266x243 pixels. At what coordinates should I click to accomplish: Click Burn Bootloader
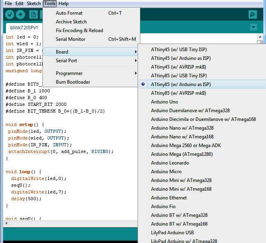(91, 82)
